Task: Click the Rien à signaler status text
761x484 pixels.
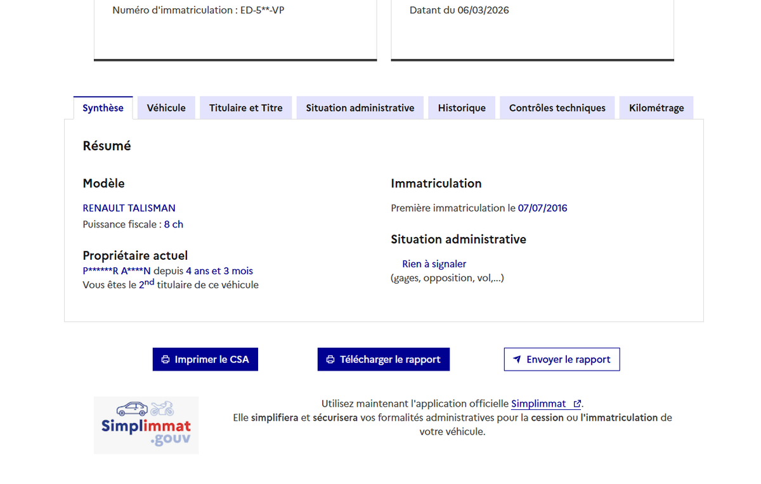Action: point(434,264)
